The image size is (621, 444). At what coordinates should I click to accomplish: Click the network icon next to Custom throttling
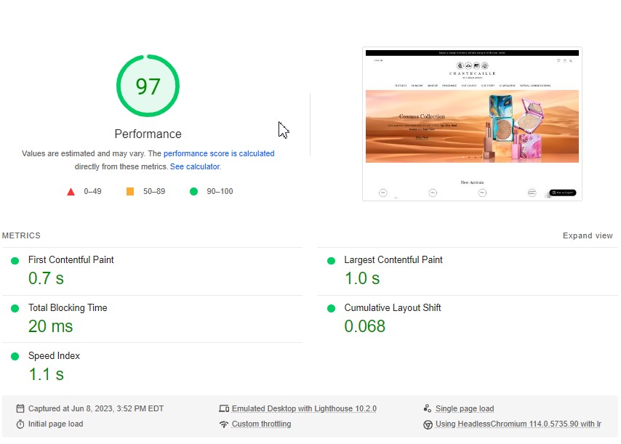point(224,424)
